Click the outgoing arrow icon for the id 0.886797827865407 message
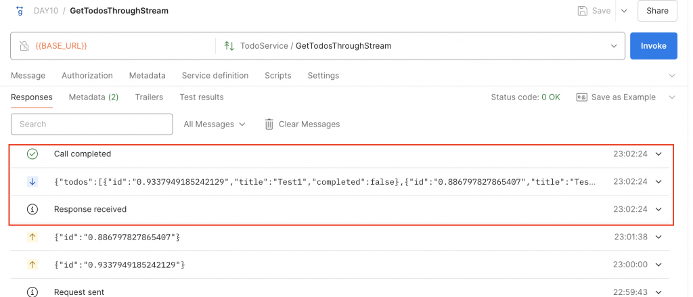Screen dimensions: 693x297 [32, 237]
